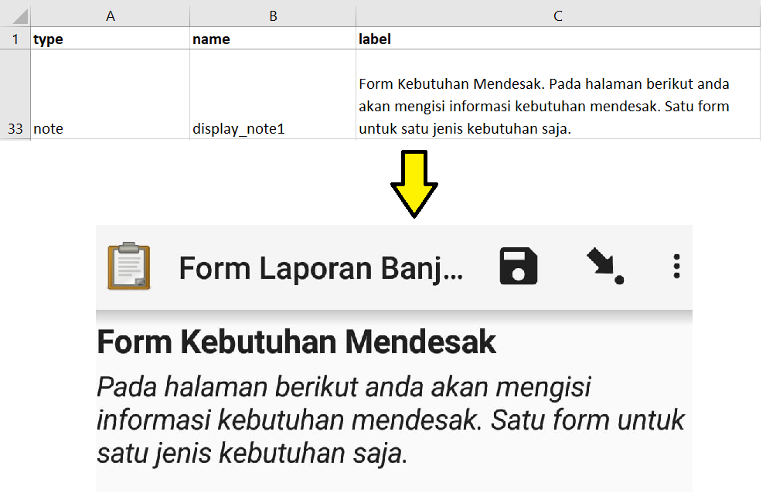Select column A header
Image resolution: width=766 pixels, height=503 pixels.
110,15
